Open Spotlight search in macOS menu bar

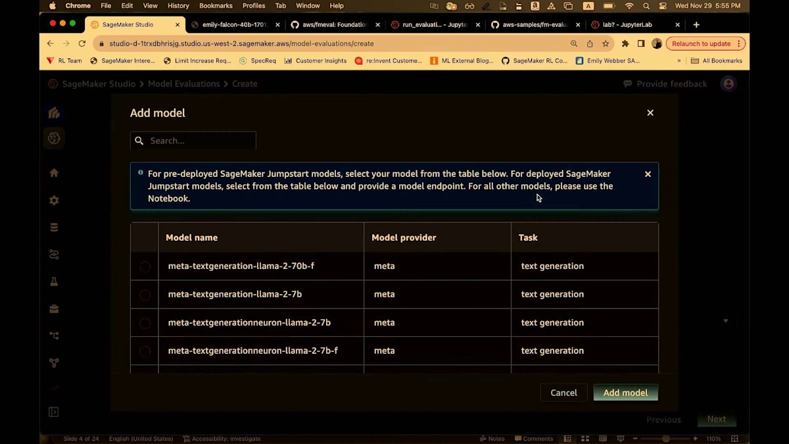(x=646, y=6)
